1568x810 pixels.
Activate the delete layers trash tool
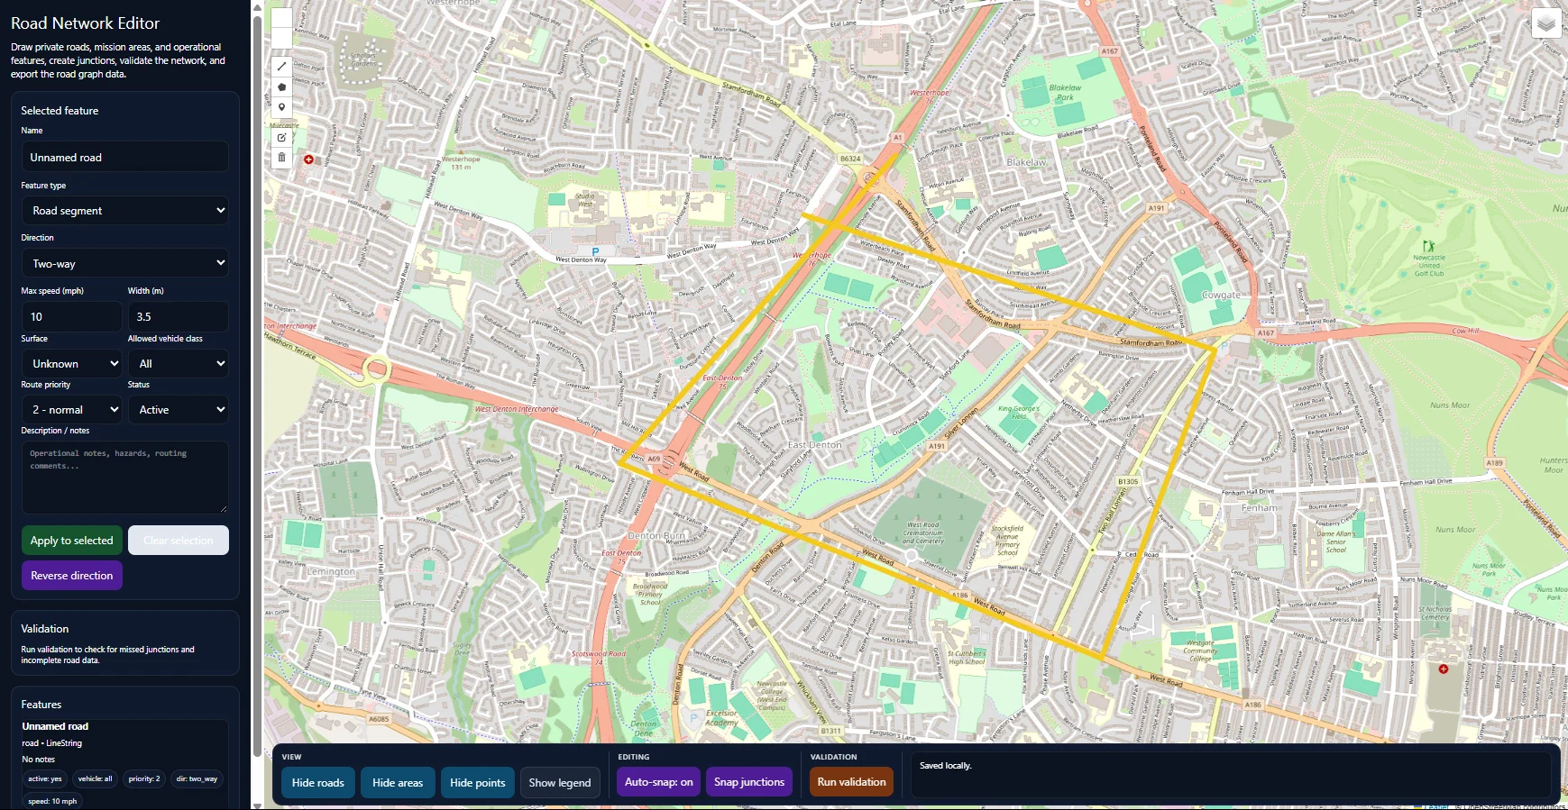coord(281,158)
